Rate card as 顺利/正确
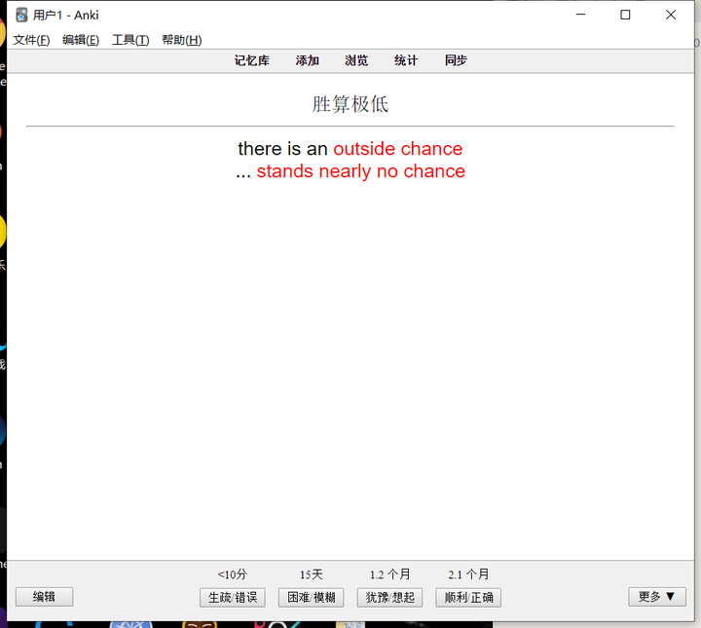The height and width of the screenshot is (628, 701). [x=468, y=598]
